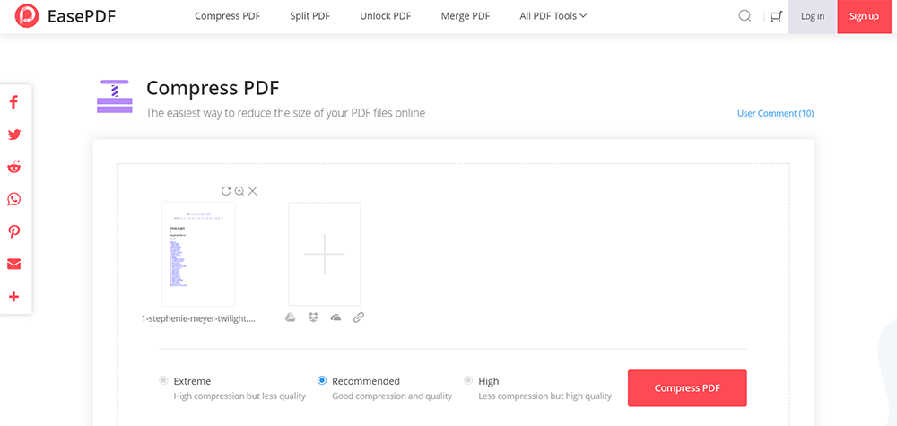Zoom in on the PDF preview
The width and height of the screenshot is (897, 426).
(x=239, y=191)
